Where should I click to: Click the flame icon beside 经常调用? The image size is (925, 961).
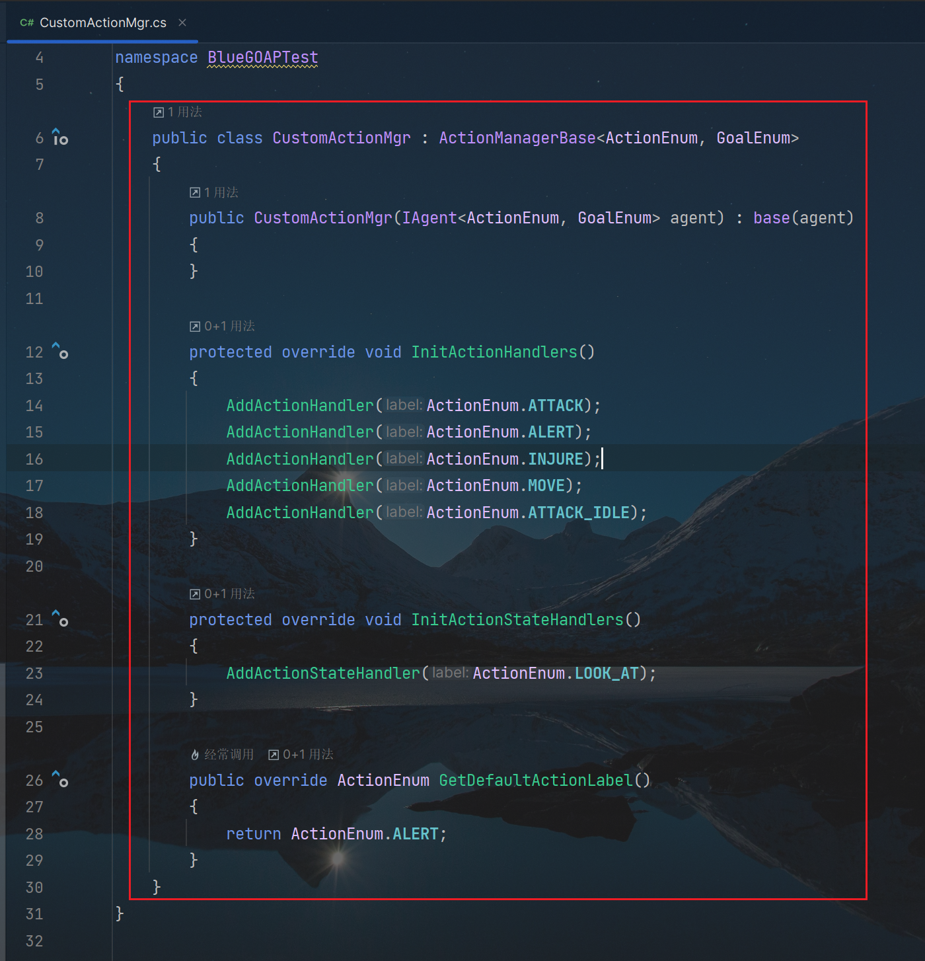195,755
